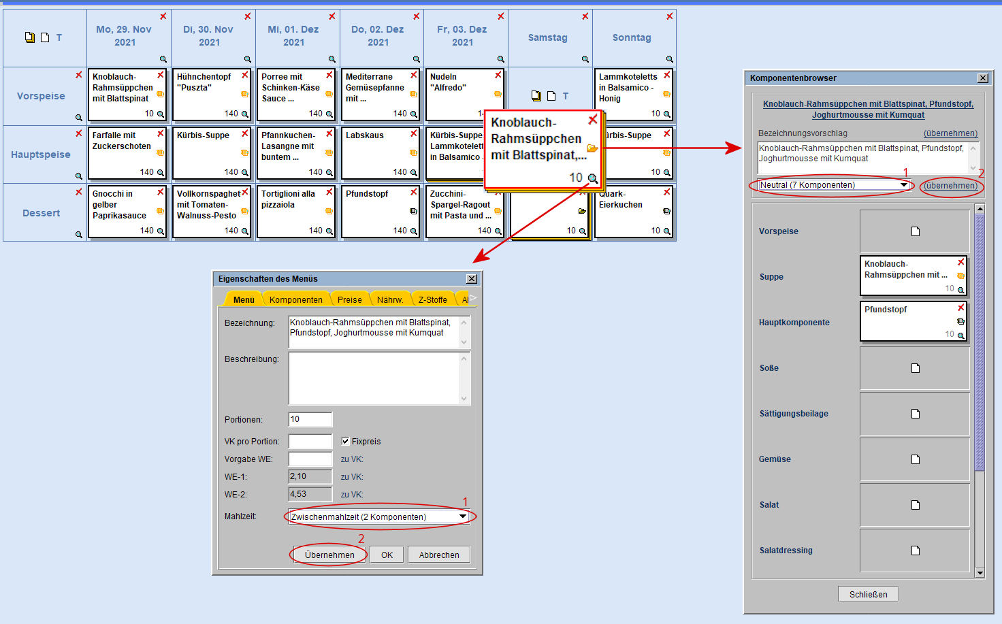Image resolution: width=1002 pixels, height=624 pixels.
Task: Toggle the Fixpreis checkbox
Action: coord(345,441)
